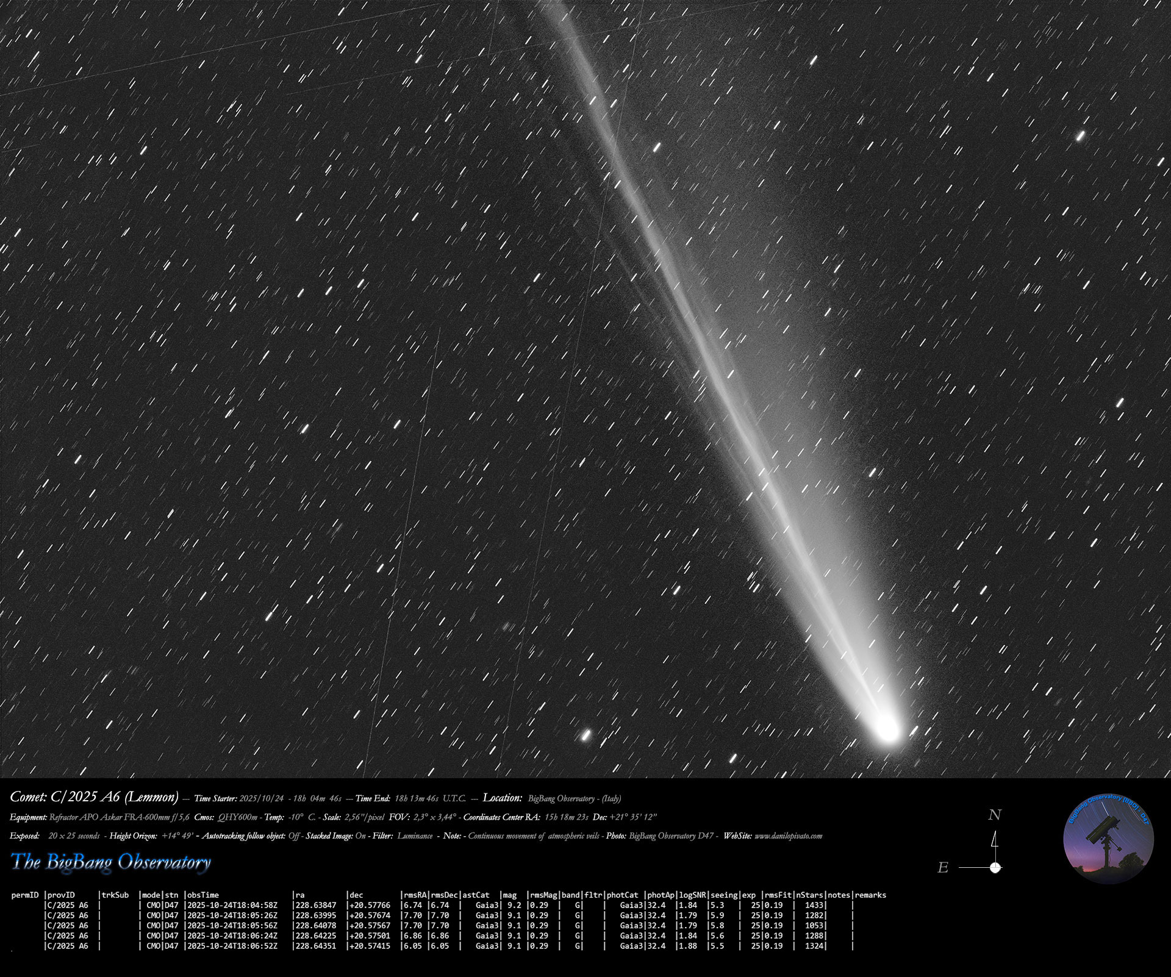Click the 'obsTime' column header
The height and width of the screenshot is (977, 1171).
click(x=202, y=895)
